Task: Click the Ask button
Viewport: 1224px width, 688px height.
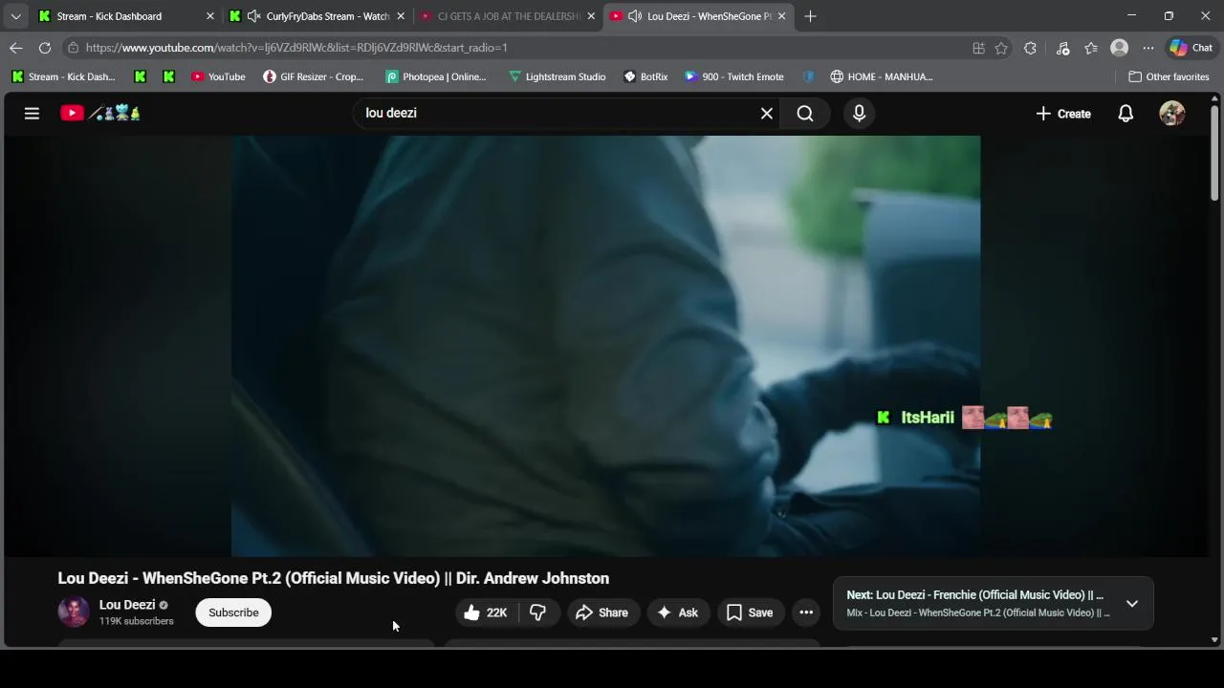Action: point(677,613)
